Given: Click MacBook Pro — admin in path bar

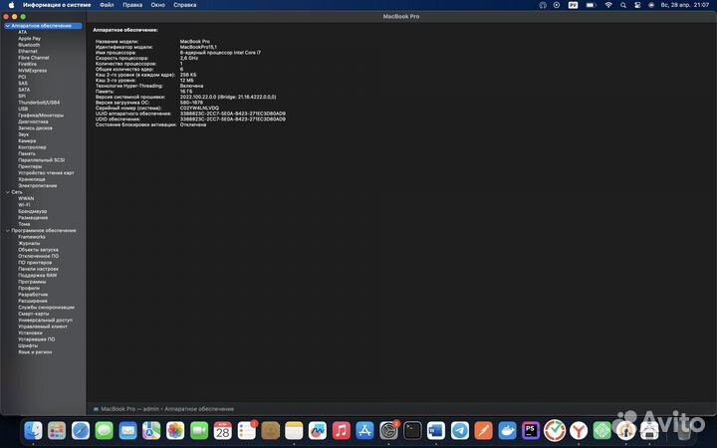Looking at the screenshot, I should coord(129,409).
